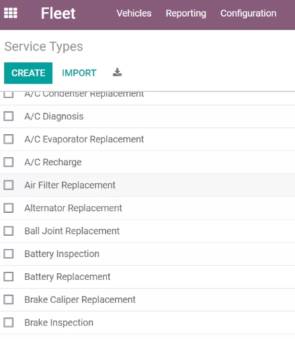295x339 pixels.
Task: Toggle the Air Filter Replacement checkbox
Action: point(9,185)
